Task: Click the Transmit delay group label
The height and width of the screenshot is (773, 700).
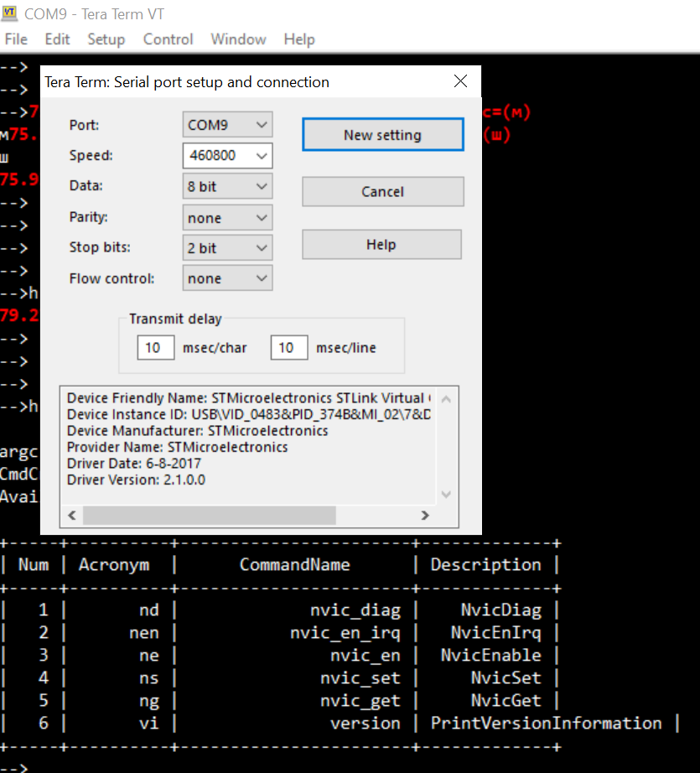Action: tap(175, 319)
